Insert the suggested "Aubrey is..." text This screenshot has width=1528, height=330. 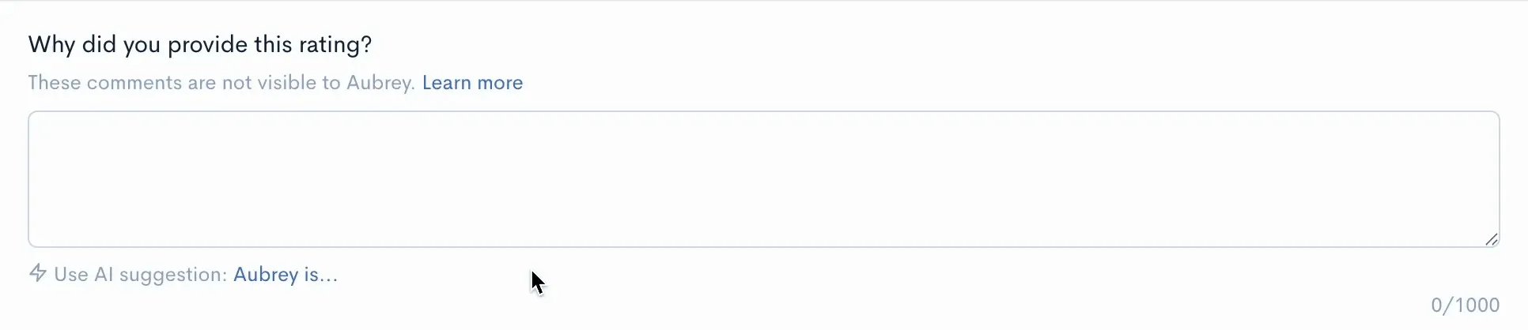286,275
